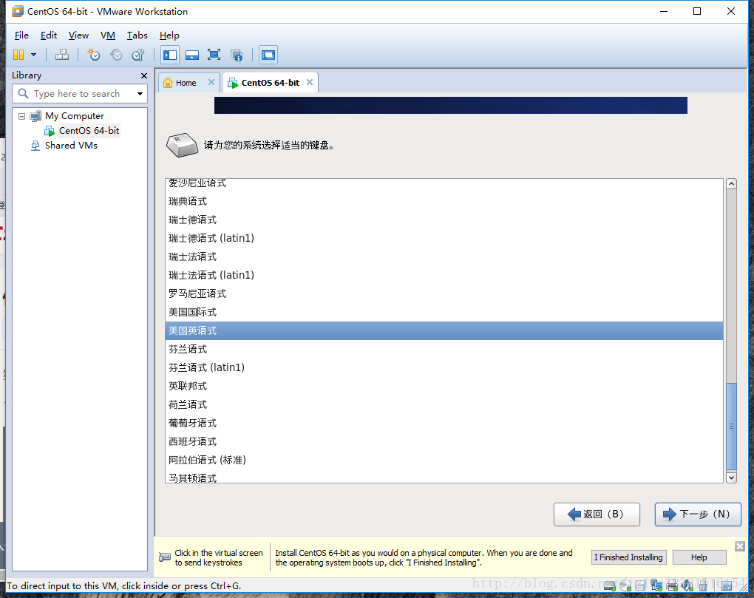
Task: Click the 下一步 (N) next button
Action: (698, 514)
